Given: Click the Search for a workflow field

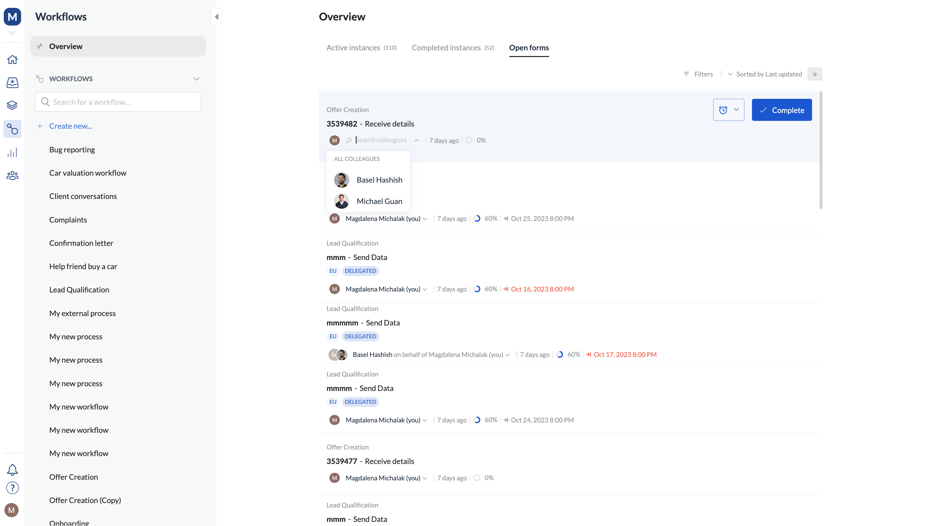Looking at the screenshot, I should tap(118, 102).
